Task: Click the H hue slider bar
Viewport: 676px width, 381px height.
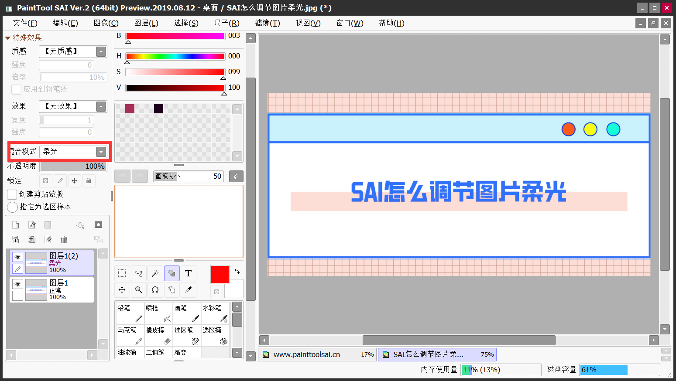Action: click(175, 56)
